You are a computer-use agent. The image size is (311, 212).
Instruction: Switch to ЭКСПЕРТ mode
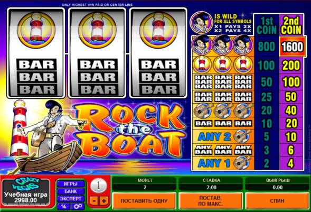(71, 199)
